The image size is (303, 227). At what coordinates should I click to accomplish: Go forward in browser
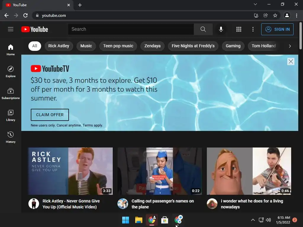(16, 15)
